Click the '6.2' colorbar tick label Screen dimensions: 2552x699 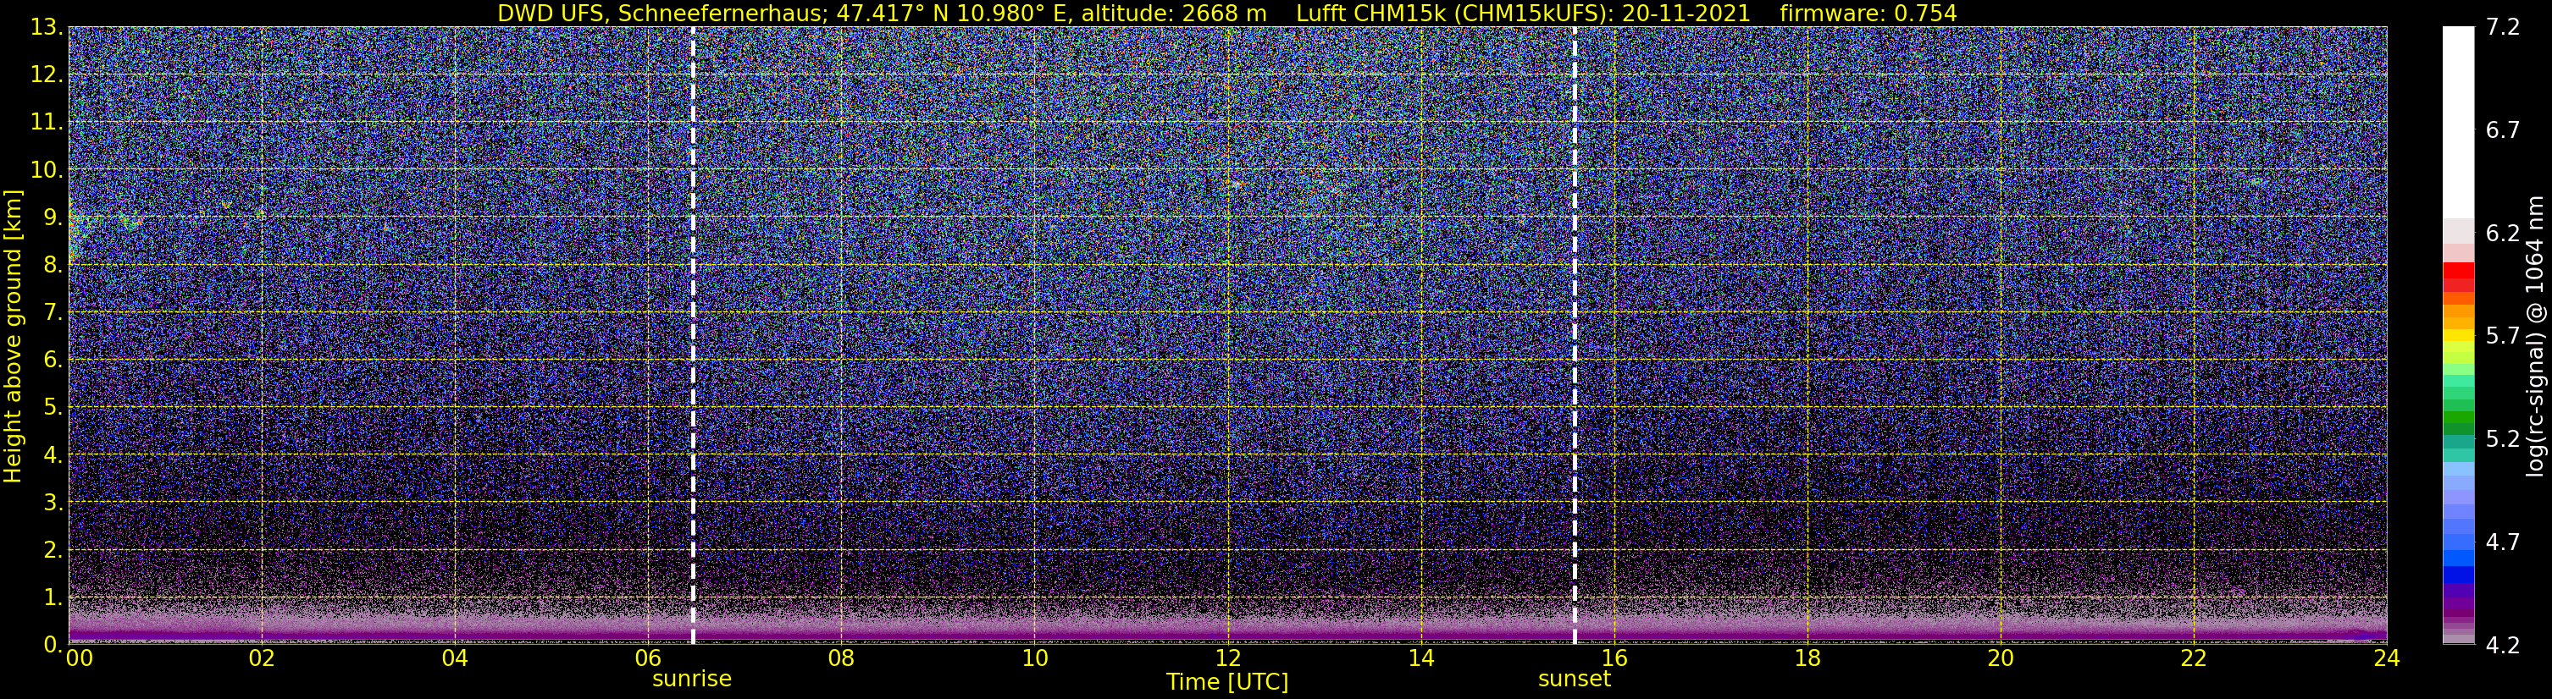[2503, 234]
